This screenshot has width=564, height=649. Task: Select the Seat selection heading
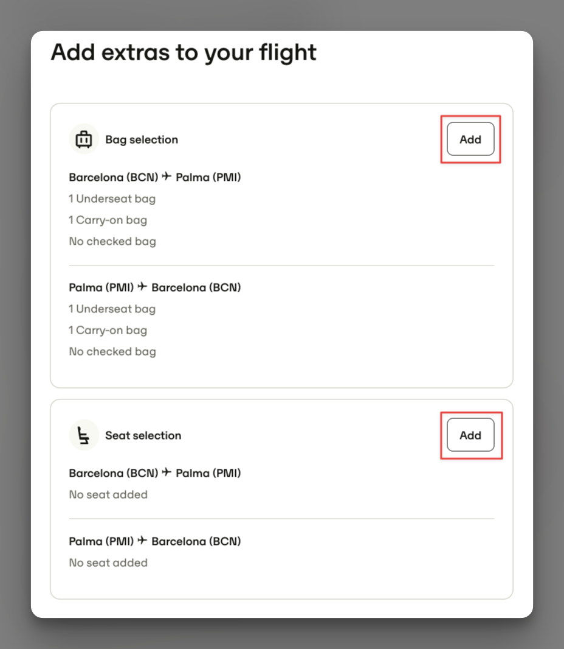(143, 435)
